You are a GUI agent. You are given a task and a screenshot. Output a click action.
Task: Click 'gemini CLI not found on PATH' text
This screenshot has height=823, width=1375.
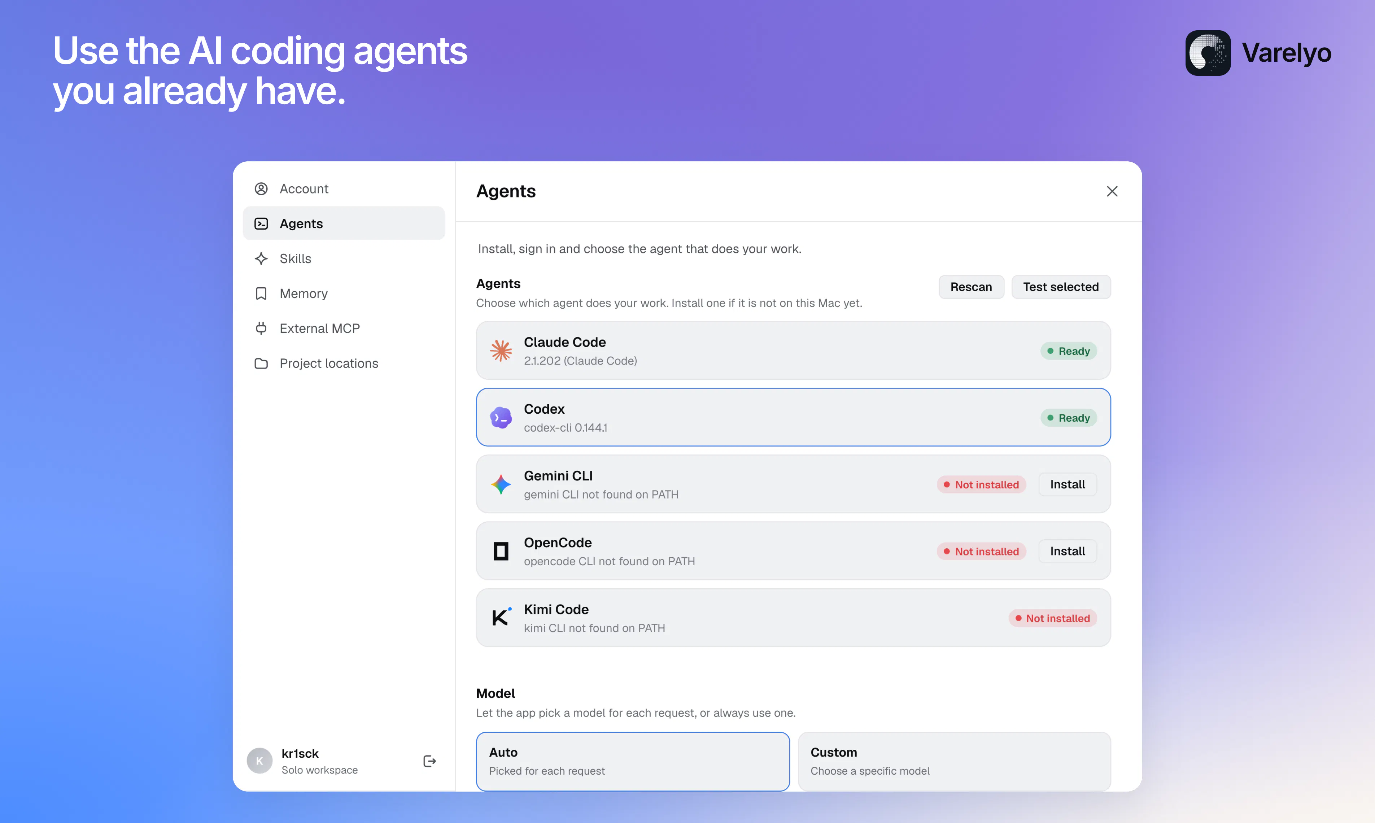click(x=601, y=495)
